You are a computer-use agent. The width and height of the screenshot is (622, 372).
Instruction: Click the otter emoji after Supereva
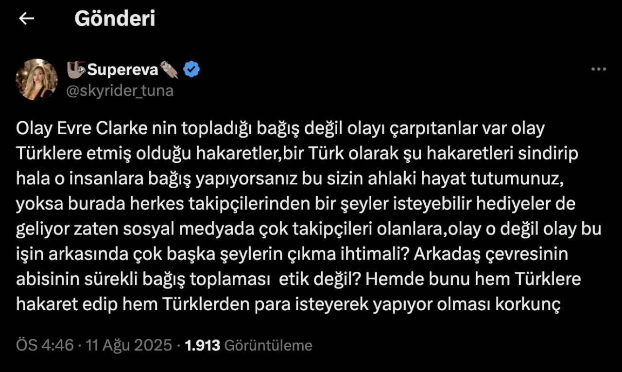(170, 70)
